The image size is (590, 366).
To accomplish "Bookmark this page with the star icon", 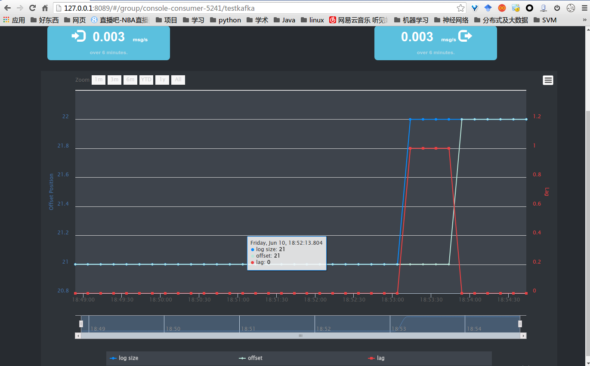I will pyautogui.click(x=460, y=8).
